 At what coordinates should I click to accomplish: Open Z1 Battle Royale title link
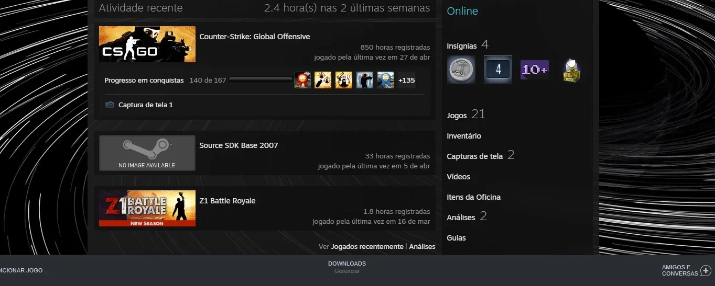pyautogui.click(x=227, y=201)
